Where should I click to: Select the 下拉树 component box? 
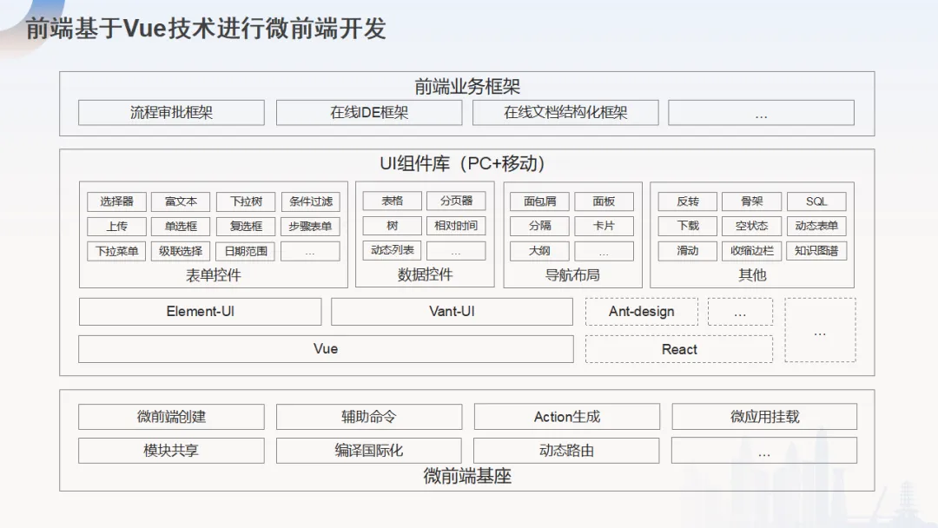(246, 201)
